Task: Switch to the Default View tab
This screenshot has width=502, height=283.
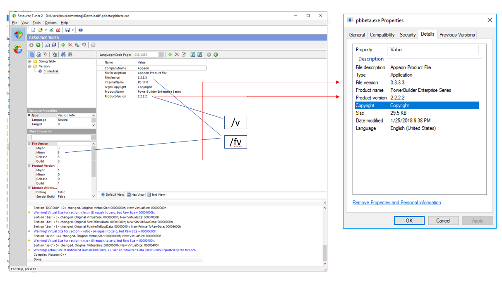Action: click(x=113, y=194)
